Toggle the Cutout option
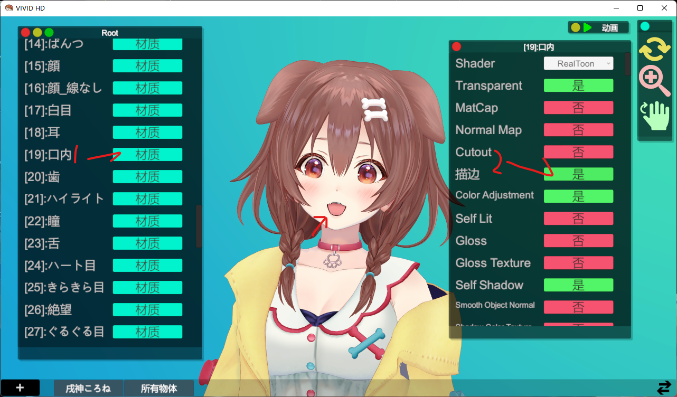677x397 pixels. tap(578, 152)
